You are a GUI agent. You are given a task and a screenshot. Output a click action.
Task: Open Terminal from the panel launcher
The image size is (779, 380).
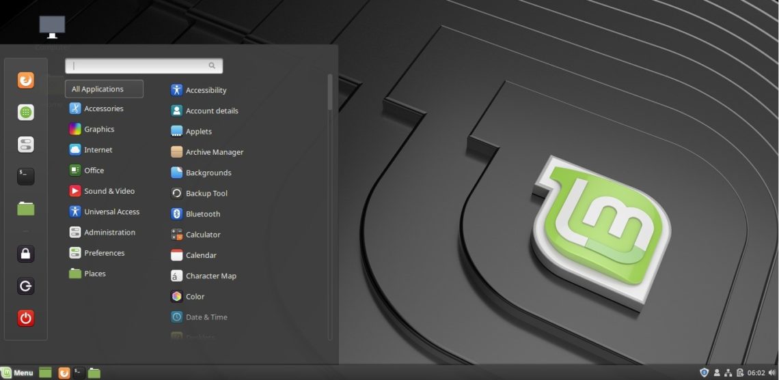click(x=79, y=372)
